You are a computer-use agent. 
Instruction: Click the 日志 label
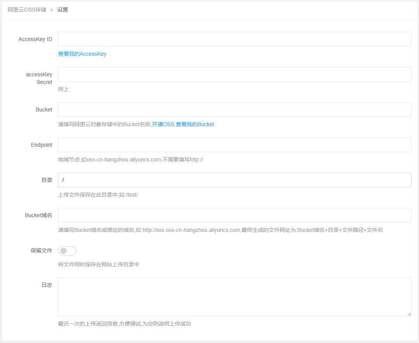47,285
